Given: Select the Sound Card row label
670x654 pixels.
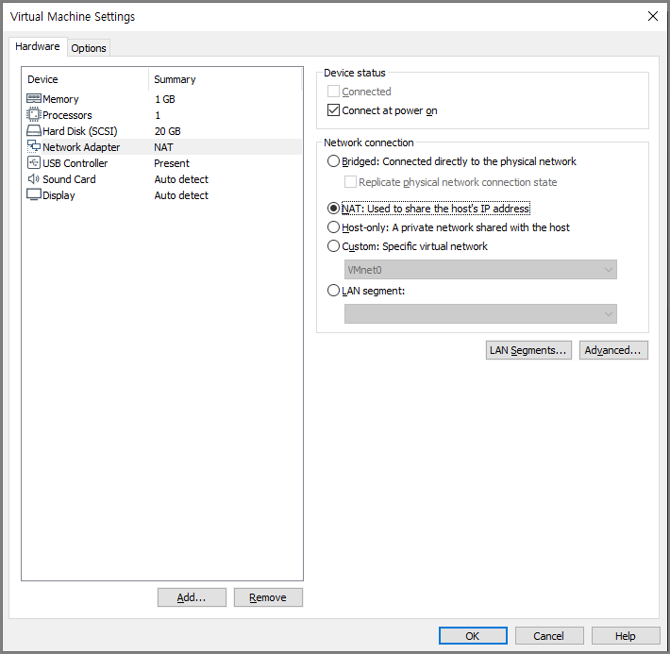Looking at the screenshot, I should pos(69,179).
